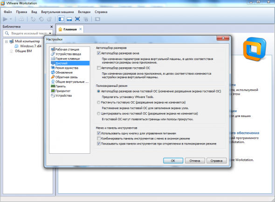Open the dropdown arrow beside the play button
Image resolution: width=275 pixels, height=202 pixels.
pos(11,19)
